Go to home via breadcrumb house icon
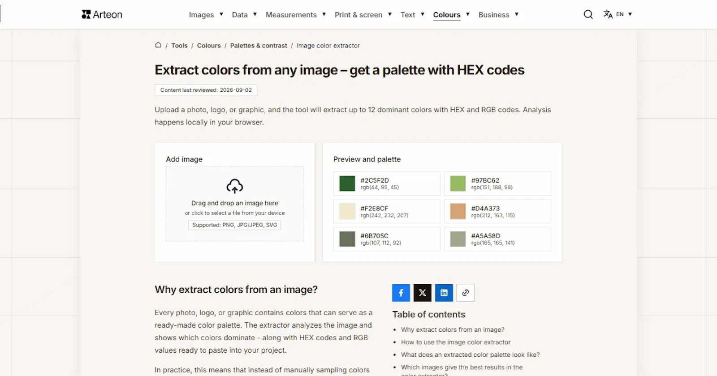 [158, 45]
